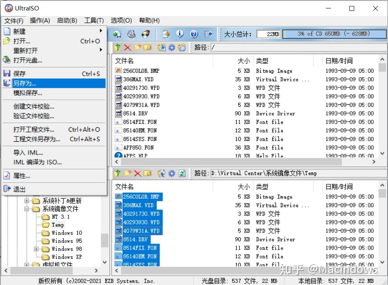Select 导入 IML... menu entry
This screenshot has height=285, width=388.
[x=54, y=153]
